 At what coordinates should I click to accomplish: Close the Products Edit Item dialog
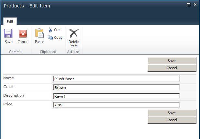(x=195, y=5)
